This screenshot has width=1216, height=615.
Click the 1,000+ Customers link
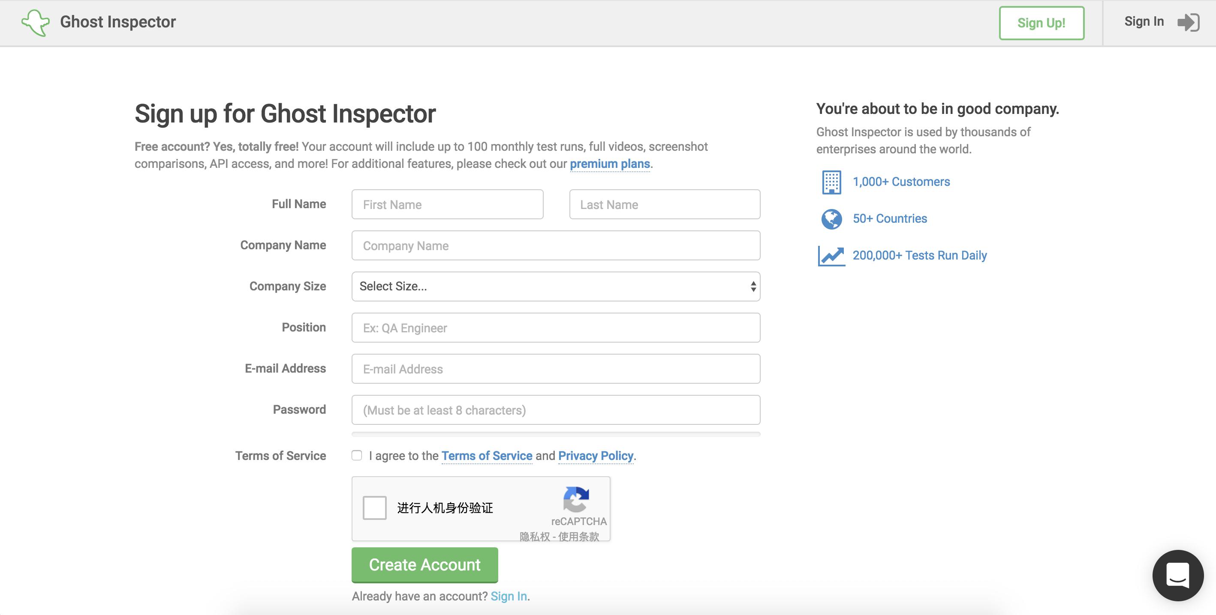(x=901, y=182)
